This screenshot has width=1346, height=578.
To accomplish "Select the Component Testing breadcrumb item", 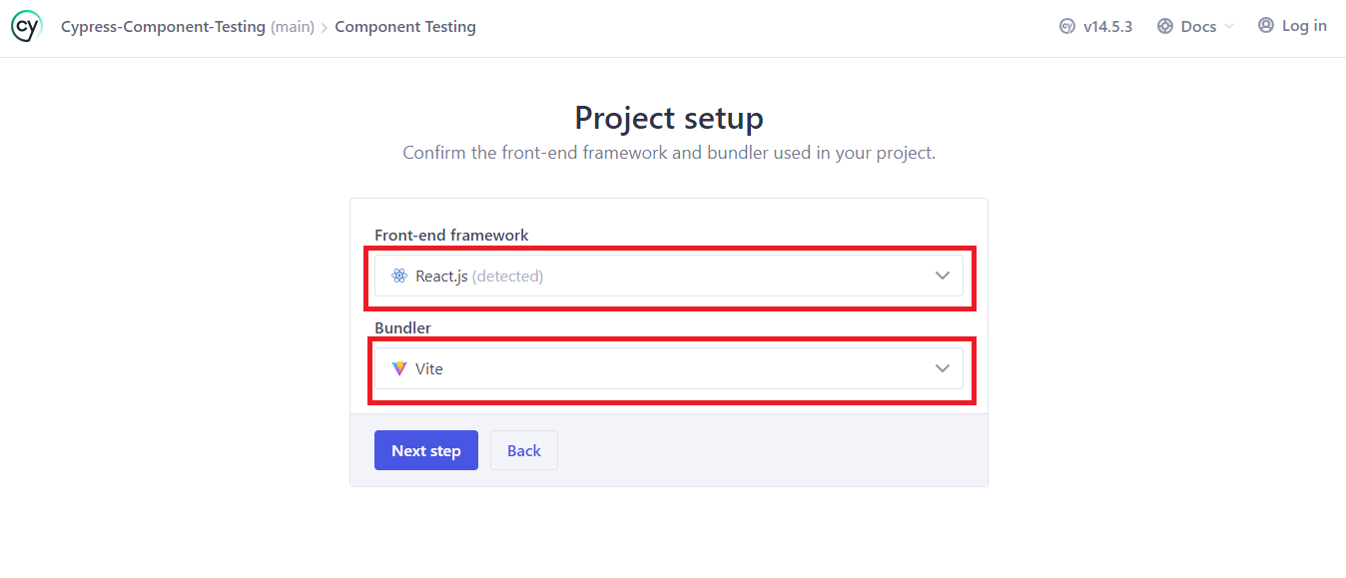I will click(404, 27).
